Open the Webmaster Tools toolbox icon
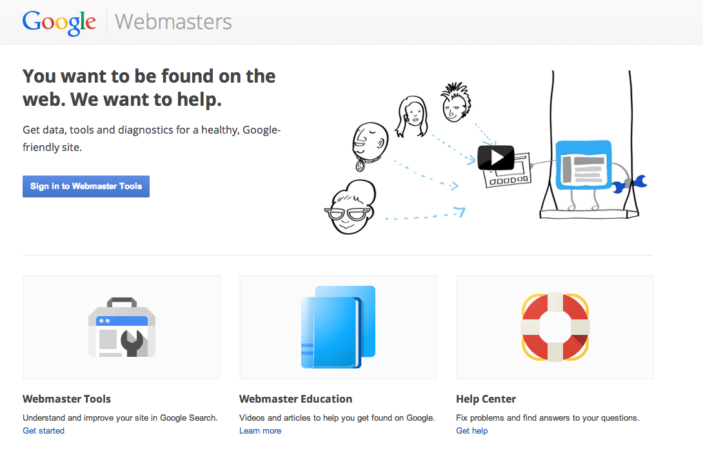This screenshot has height=462, width=703. 122,327
